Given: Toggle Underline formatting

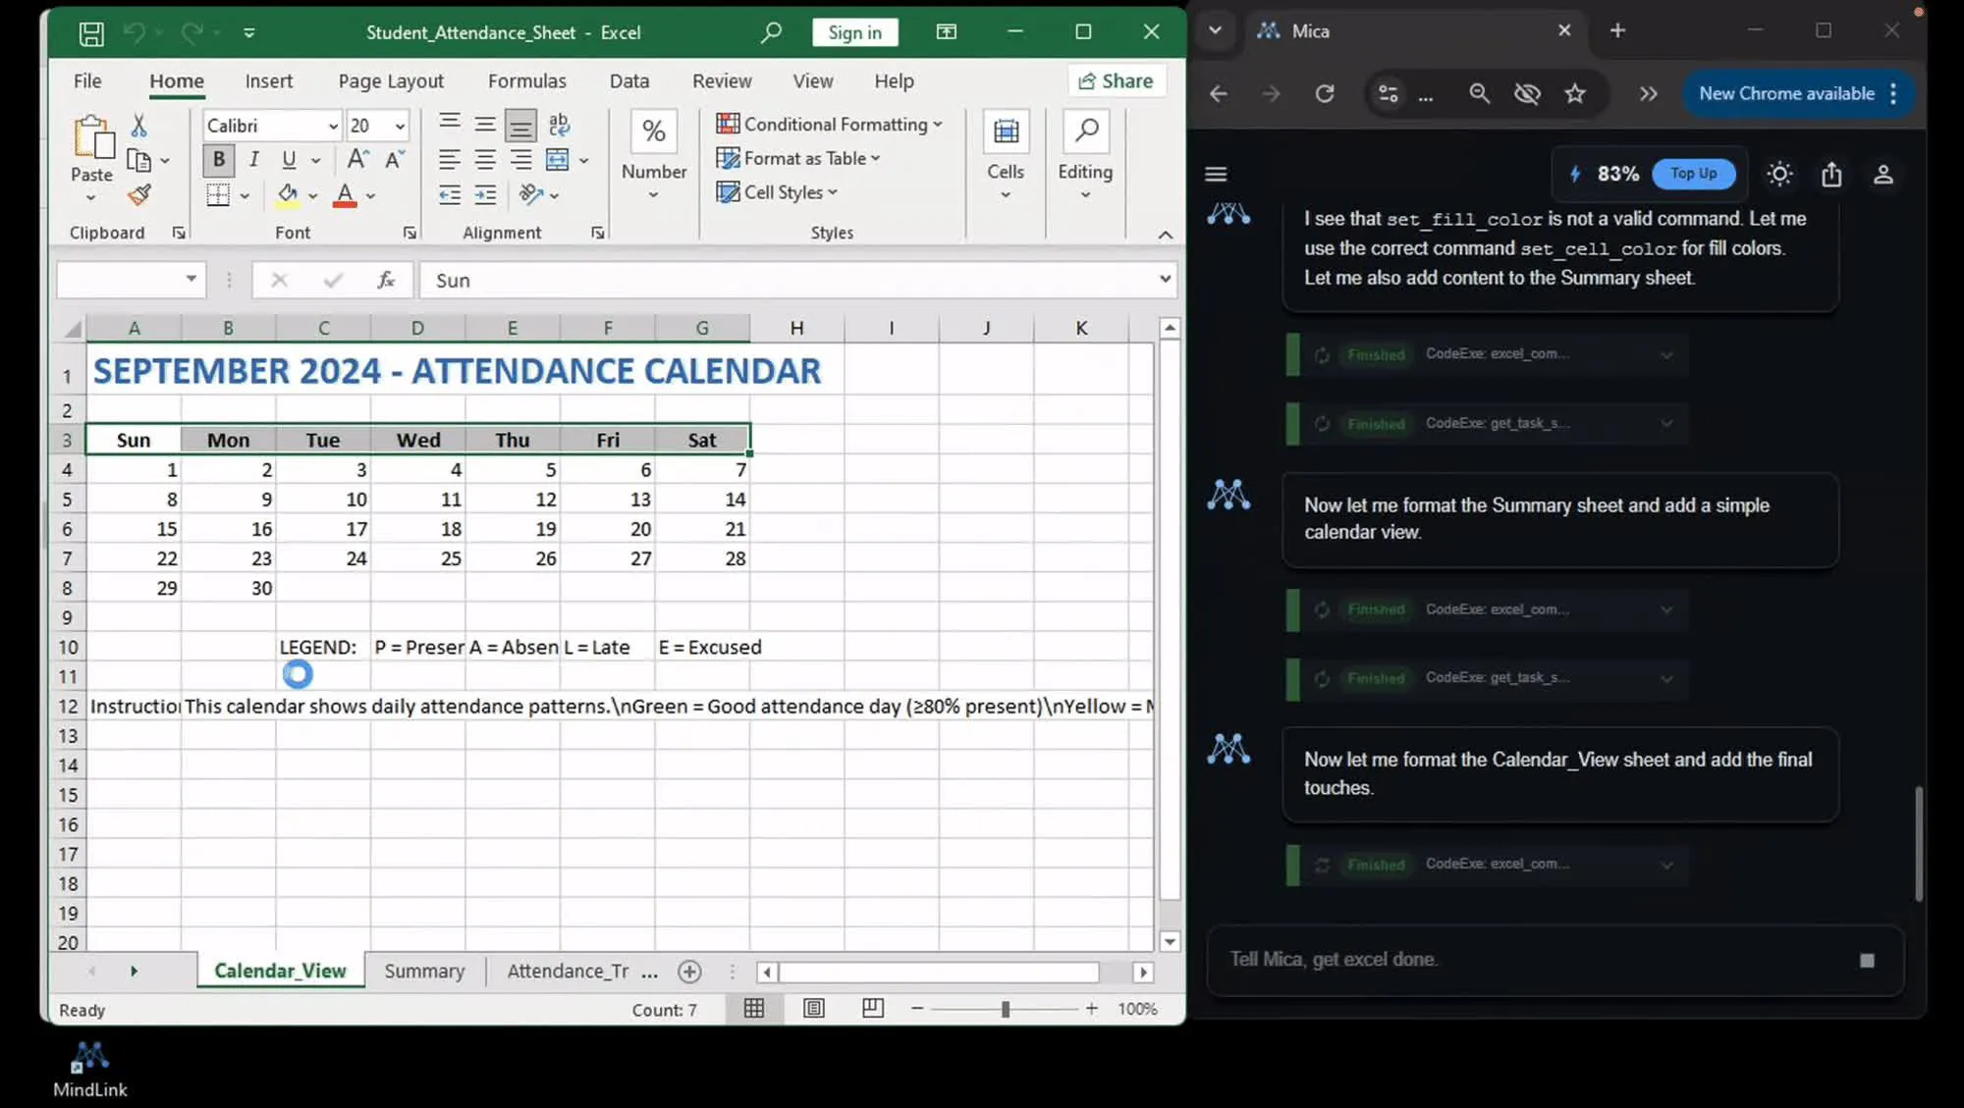Looking at the screenshot, I should (289, 159).
